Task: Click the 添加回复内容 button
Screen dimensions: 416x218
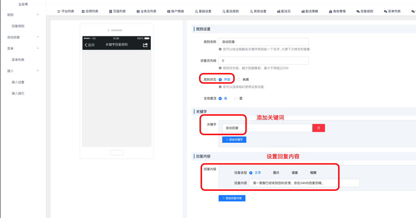Action: point(232,198)
